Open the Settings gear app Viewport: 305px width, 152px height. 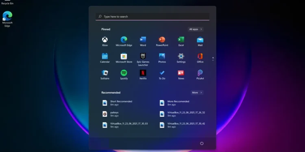click(x=181, y=58)
